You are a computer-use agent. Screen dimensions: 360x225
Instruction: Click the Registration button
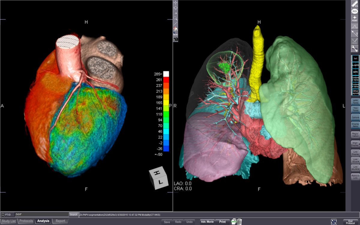(x=355, y=135)
